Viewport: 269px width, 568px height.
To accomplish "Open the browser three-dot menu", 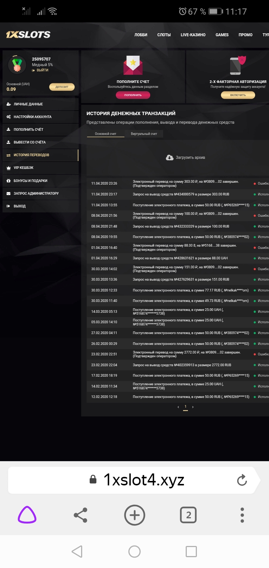I will 242,515.
